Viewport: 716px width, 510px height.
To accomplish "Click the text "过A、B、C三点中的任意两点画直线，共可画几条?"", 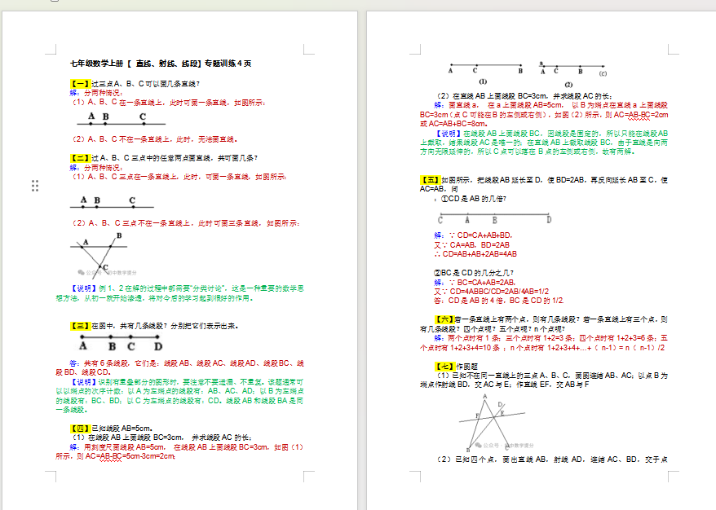I will [x=175, y=158].
